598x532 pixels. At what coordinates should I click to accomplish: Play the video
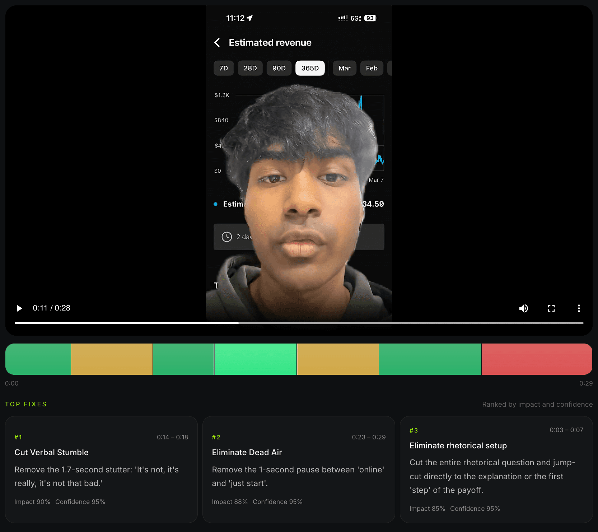point(19,308)
